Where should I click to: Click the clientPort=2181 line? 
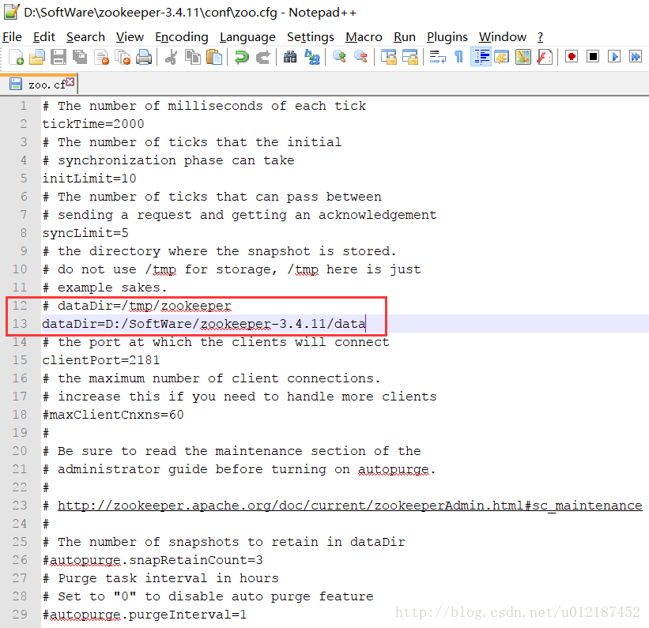pyautogui.click(x=101, y=360)
